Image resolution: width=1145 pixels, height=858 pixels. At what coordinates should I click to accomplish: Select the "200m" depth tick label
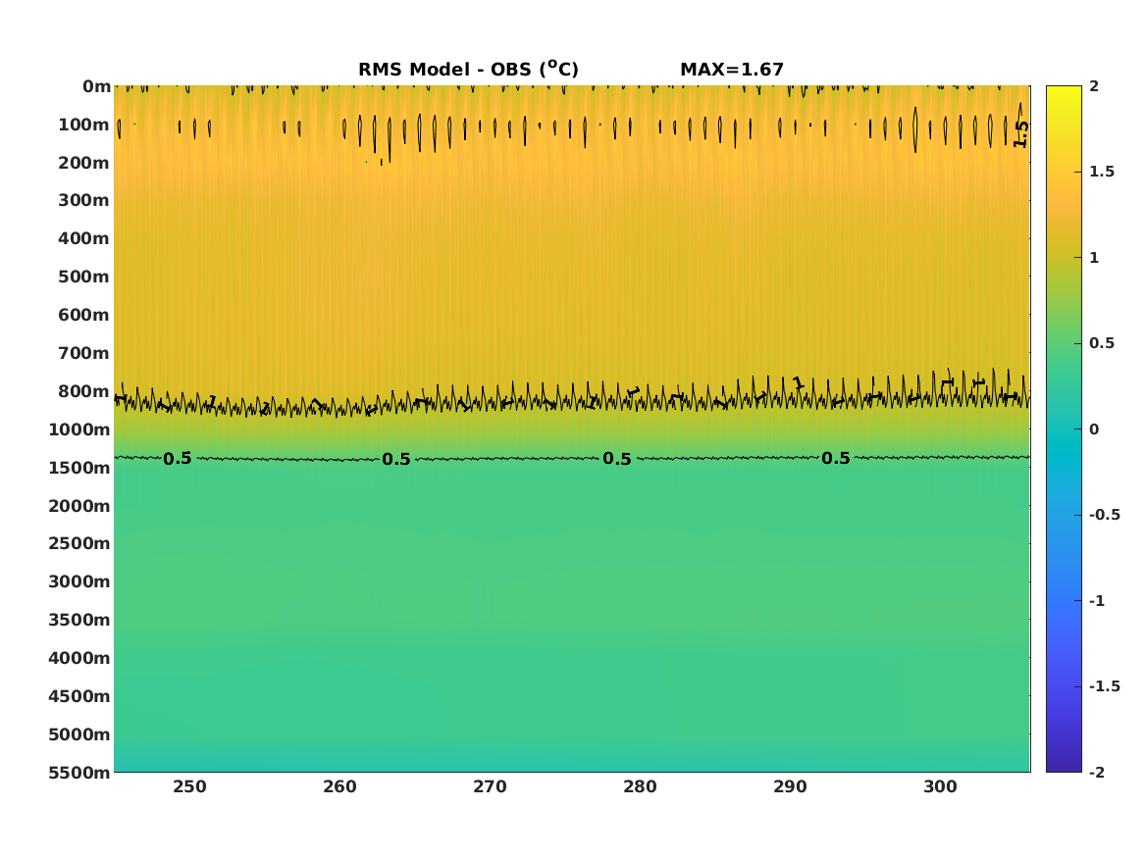[x=84, y=163]
